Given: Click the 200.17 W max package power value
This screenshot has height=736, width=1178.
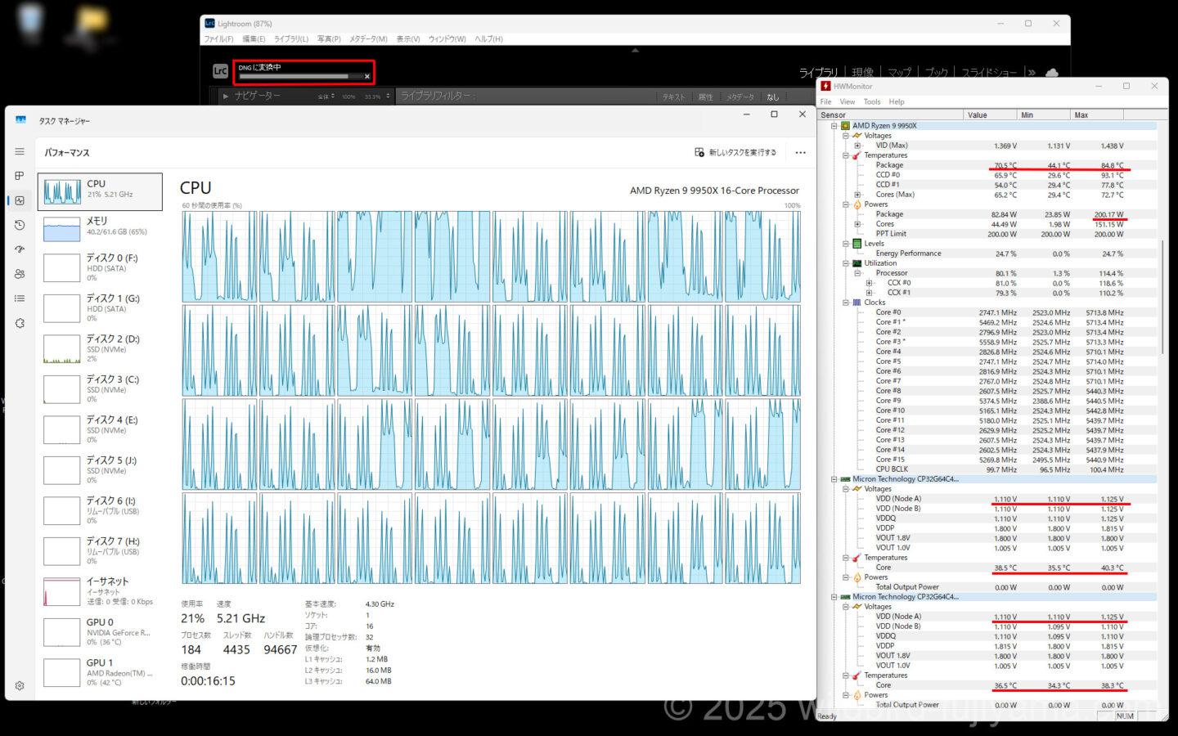Looking at the screenshot, I should 1108,215.
